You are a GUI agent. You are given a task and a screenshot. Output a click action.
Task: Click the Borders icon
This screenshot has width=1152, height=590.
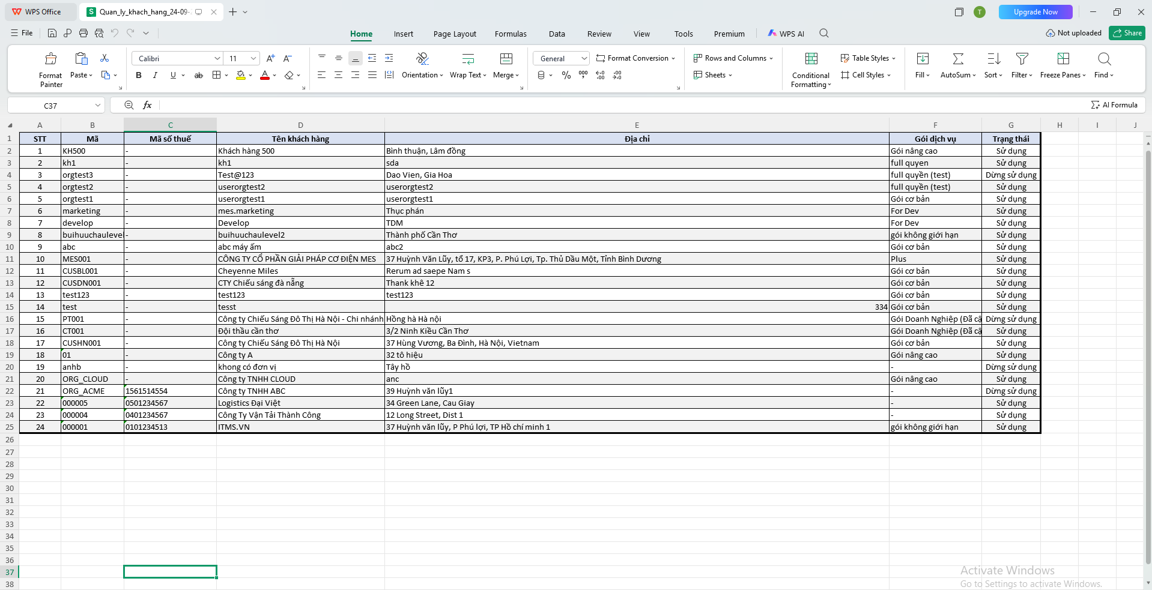pyautogui.click(x=217, y=75)
